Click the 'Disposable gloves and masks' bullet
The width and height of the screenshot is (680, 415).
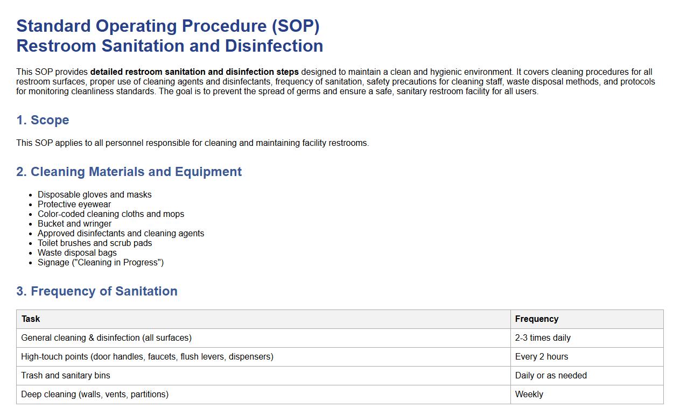click(94, 194)
